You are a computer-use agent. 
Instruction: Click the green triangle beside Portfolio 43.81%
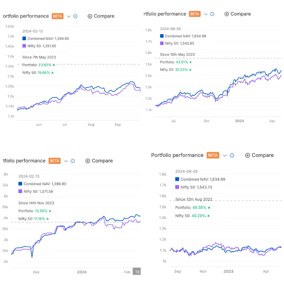191,62
